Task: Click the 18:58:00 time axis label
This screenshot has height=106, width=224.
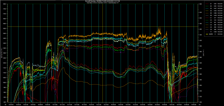Action: [11, 104]
